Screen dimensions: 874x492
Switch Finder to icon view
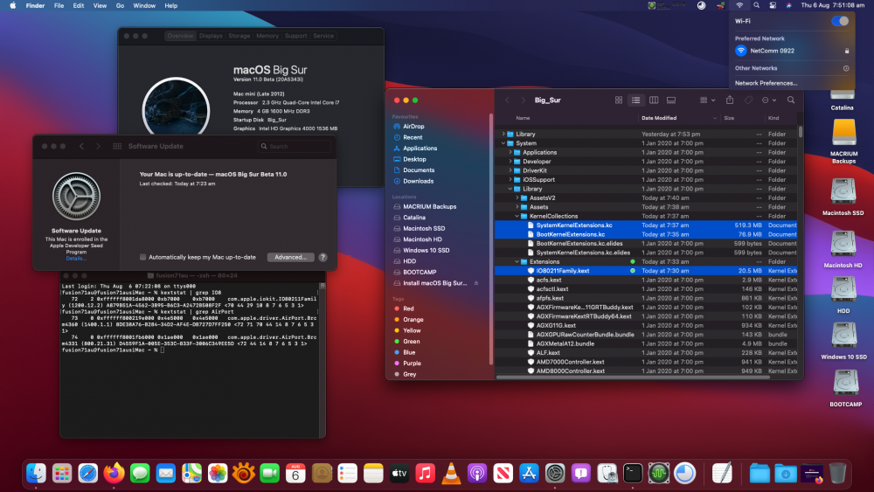(618, 100)
